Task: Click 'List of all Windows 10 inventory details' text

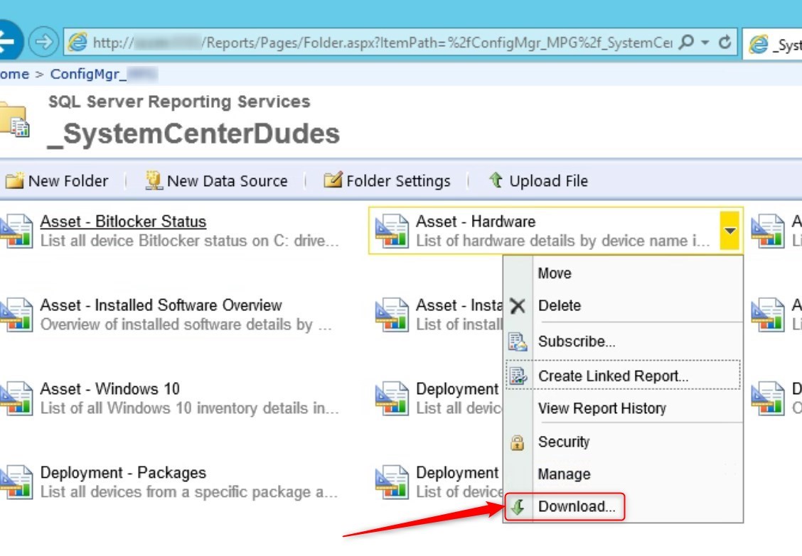Action: [x=189, y=408]
